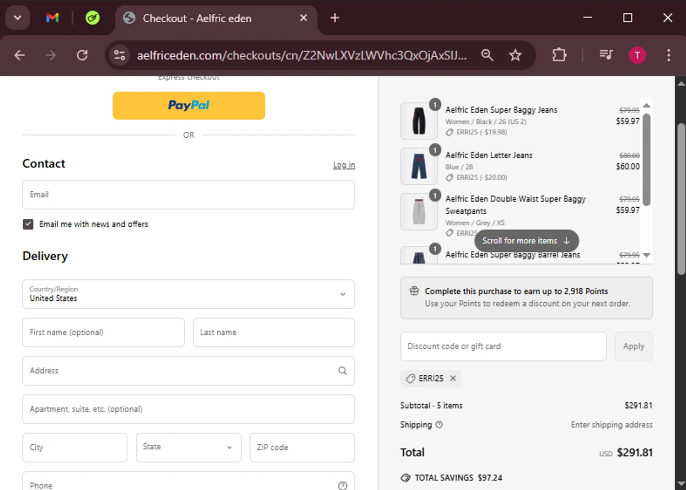Click the order list scroll up arrow

(x=647, y=106)
